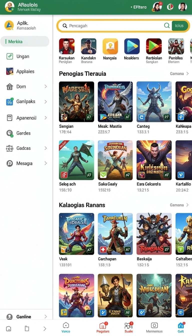Open the Nangaia yellow app icon
192x336 pixels.
[x=110, y=46]
